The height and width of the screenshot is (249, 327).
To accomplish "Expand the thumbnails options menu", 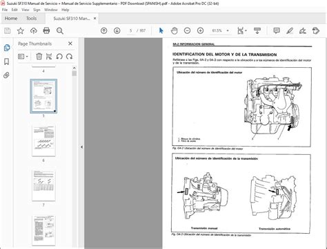I will tap(23, 57).
